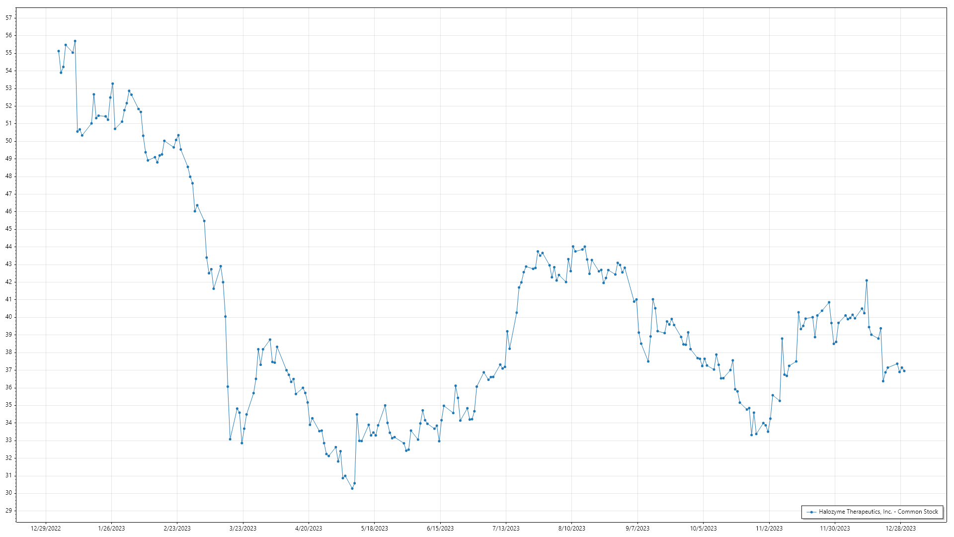This screenshot has width=954, height=537.
Task: Click the 5/18/2023 date axis label
Action: tap(374, 529)
